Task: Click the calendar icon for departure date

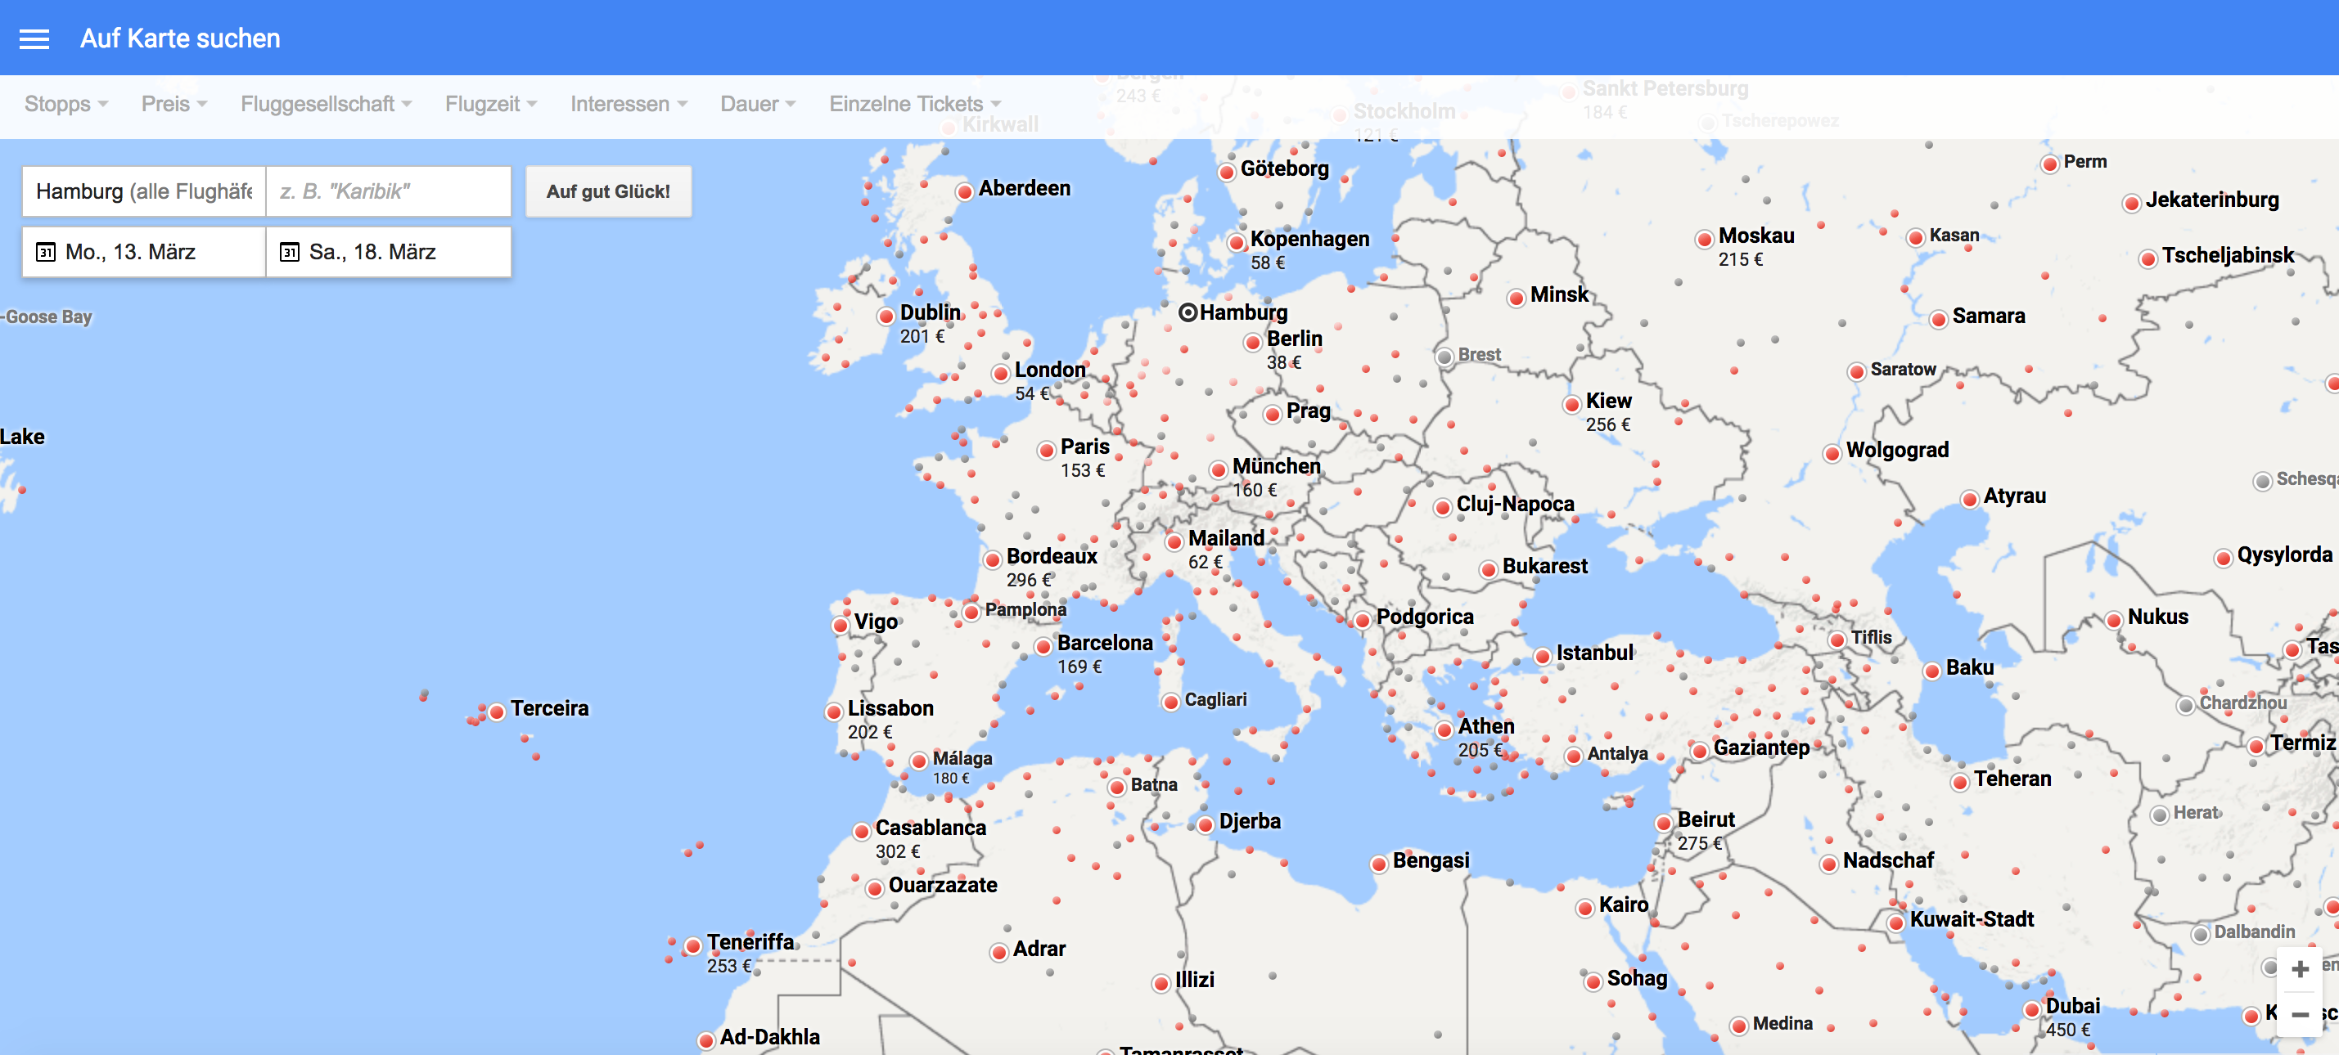Action: 45,251
